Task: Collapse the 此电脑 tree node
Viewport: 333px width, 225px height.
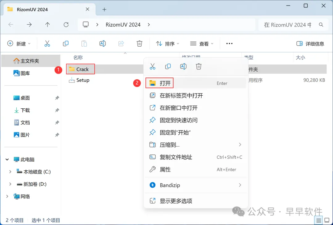Action: click(7, 159)
